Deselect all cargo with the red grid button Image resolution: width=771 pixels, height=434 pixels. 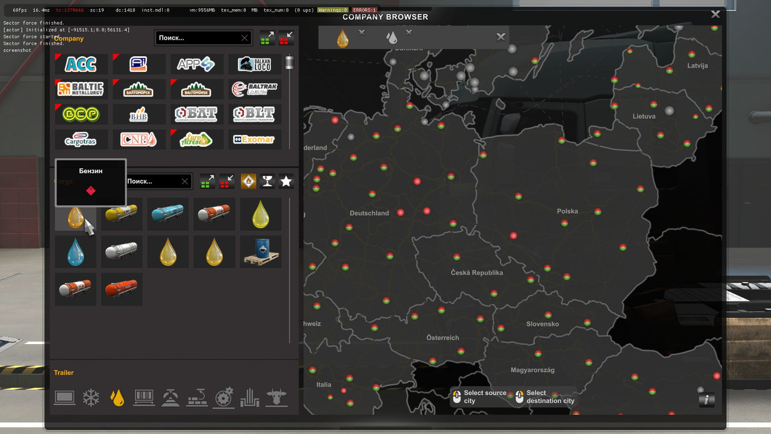[x=227, y=181]
